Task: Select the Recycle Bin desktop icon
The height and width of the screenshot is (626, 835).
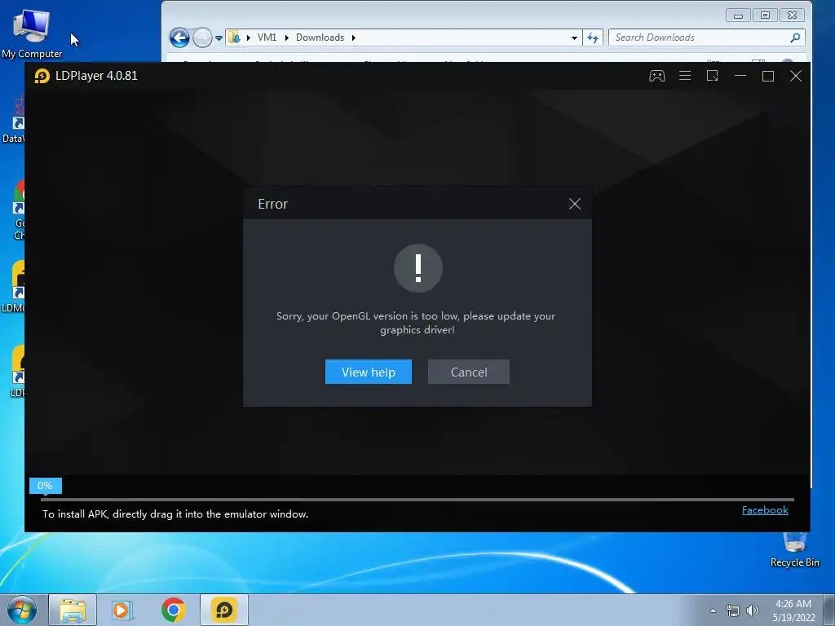Action: point(794,551)
